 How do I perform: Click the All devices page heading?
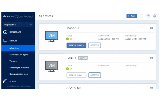point(45,16)
